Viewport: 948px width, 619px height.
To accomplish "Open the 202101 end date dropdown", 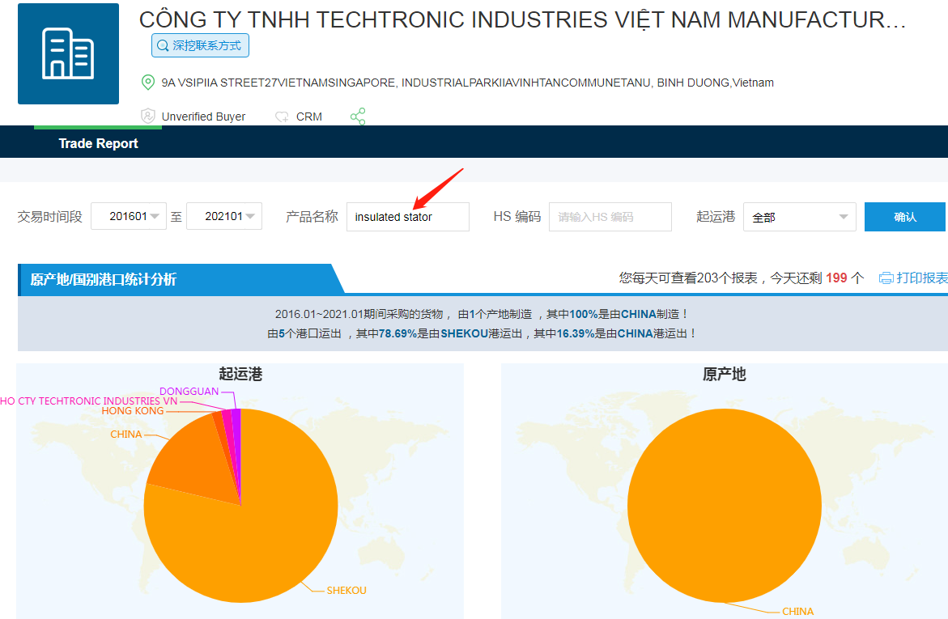I will 224,216.
